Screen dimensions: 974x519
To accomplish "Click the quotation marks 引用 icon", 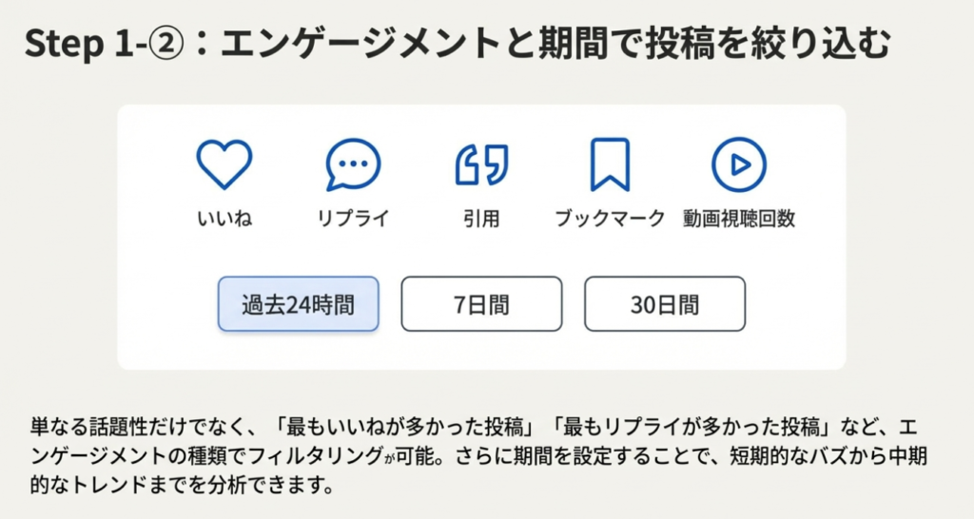I will pyautogui.click(x=481, y=164).
